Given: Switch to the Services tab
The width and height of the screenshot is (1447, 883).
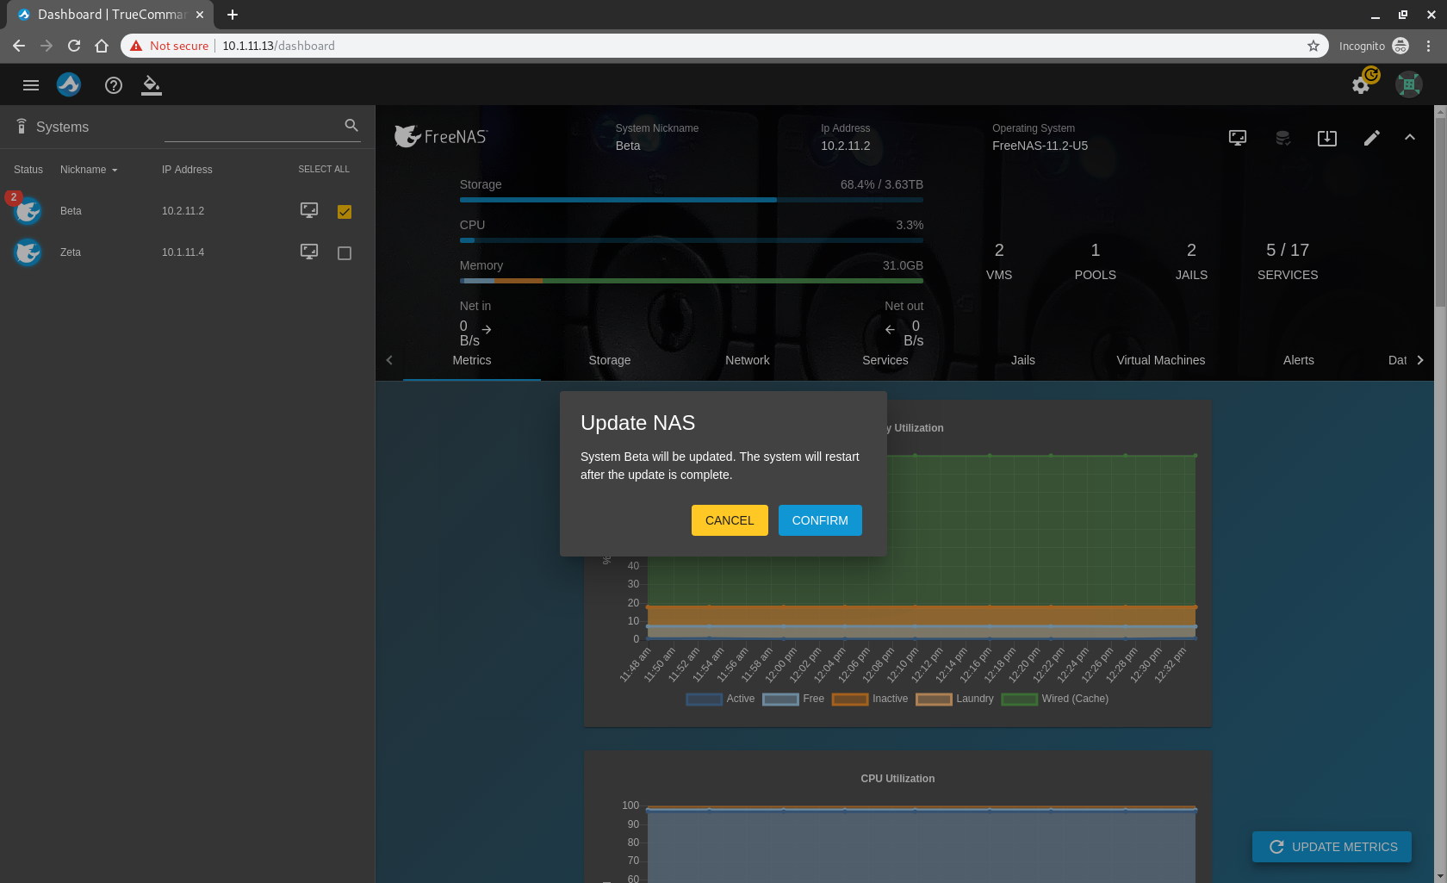Looking at the screenshot, I should point(885,360).
